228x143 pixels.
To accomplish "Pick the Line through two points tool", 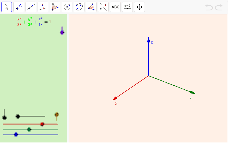I will tap(31, 7).
